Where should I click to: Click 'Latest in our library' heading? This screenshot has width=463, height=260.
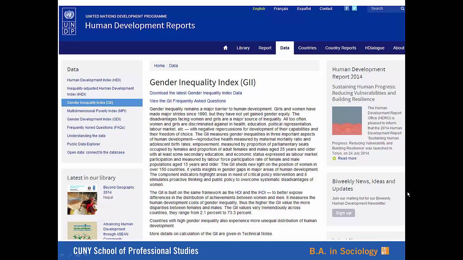tap(92, 178)
